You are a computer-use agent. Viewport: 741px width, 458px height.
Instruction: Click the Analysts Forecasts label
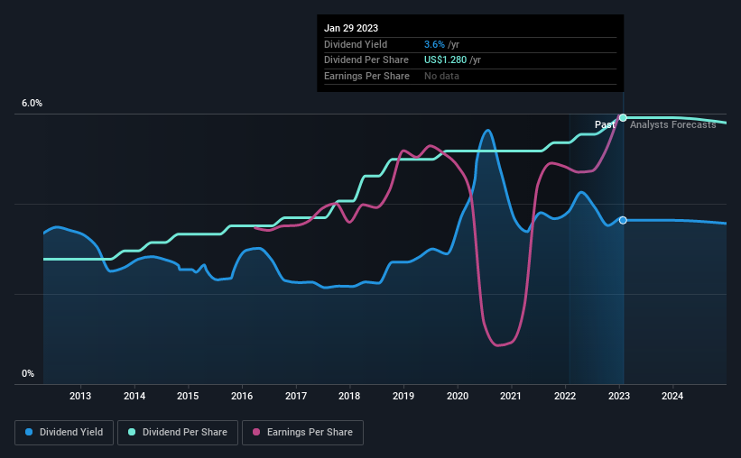(x=673, y=124)
